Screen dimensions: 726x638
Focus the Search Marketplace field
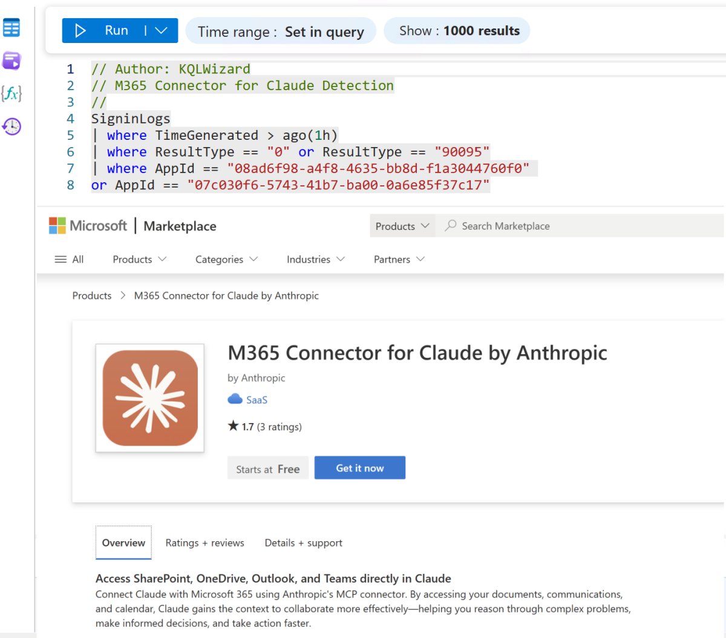tap(581, 226)
